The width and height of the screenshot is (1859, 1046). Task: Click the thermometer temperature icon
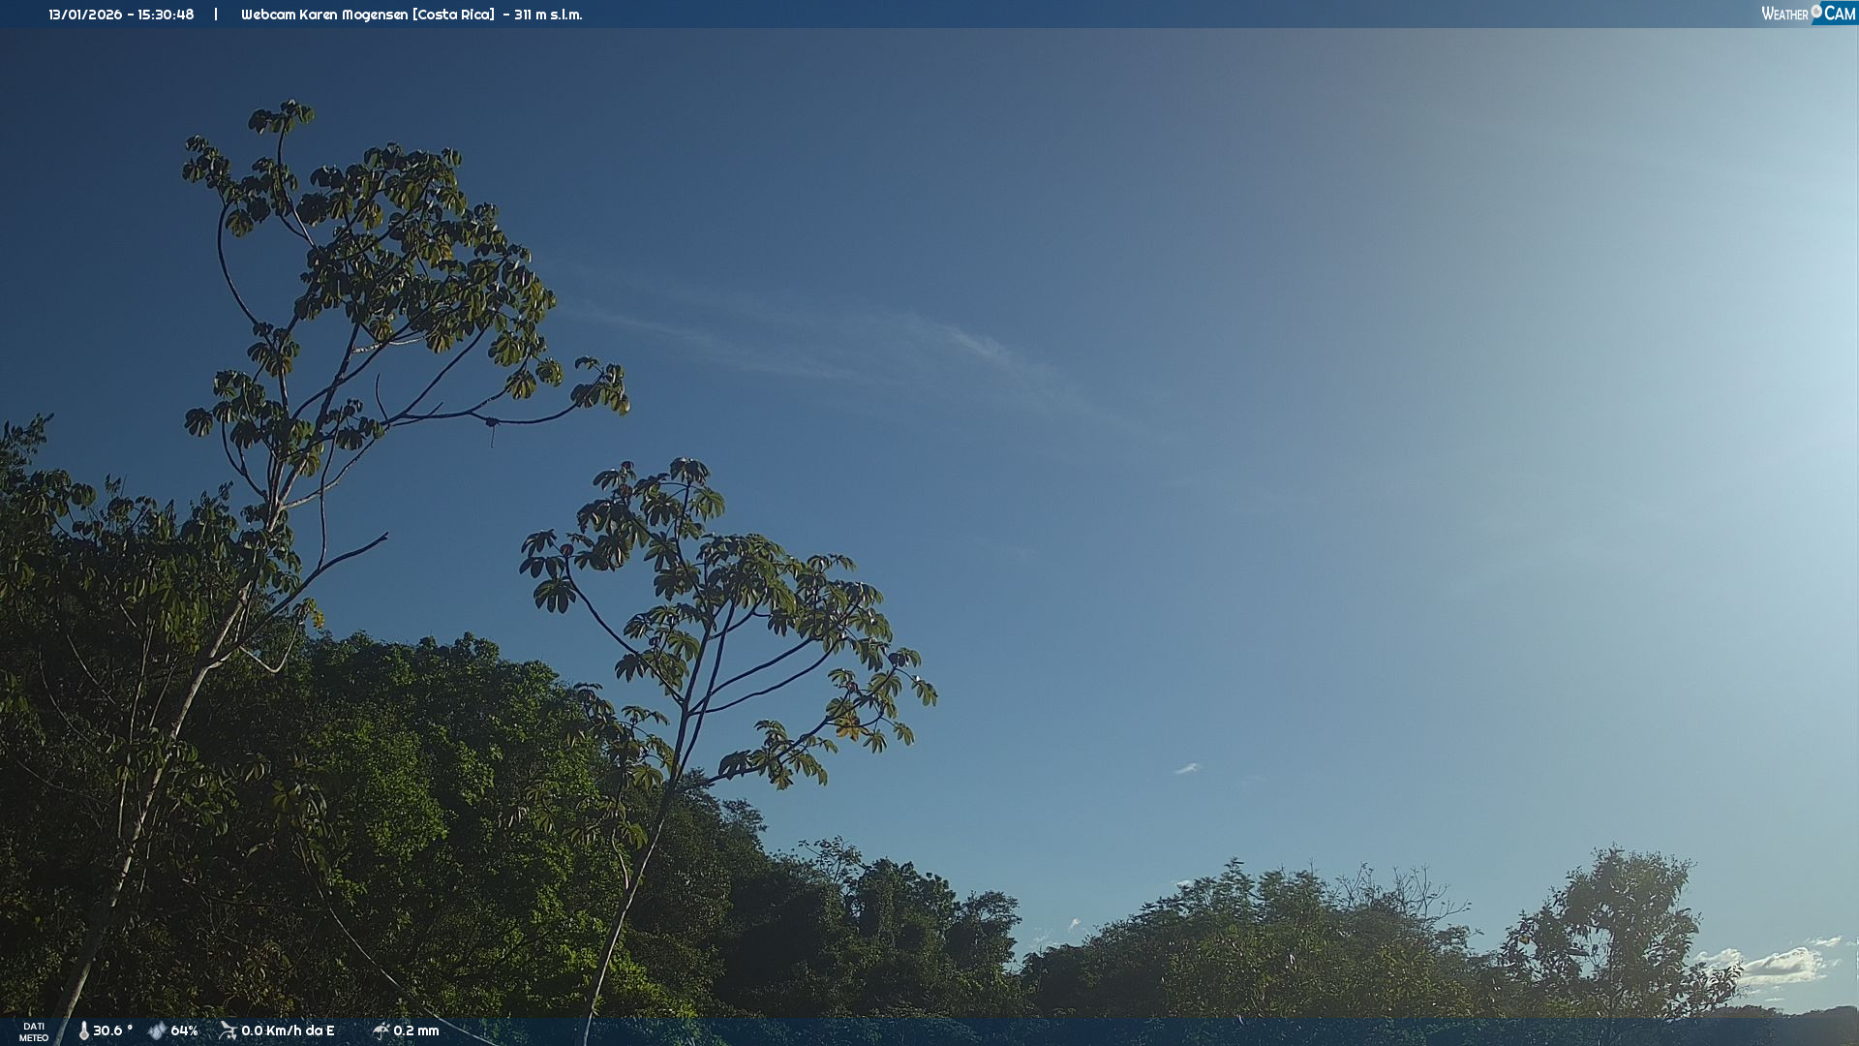point(84,1031)
